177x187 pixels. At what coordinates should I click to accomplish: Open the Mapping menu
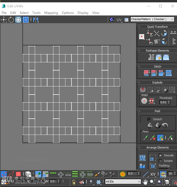(x=51, y=13)
